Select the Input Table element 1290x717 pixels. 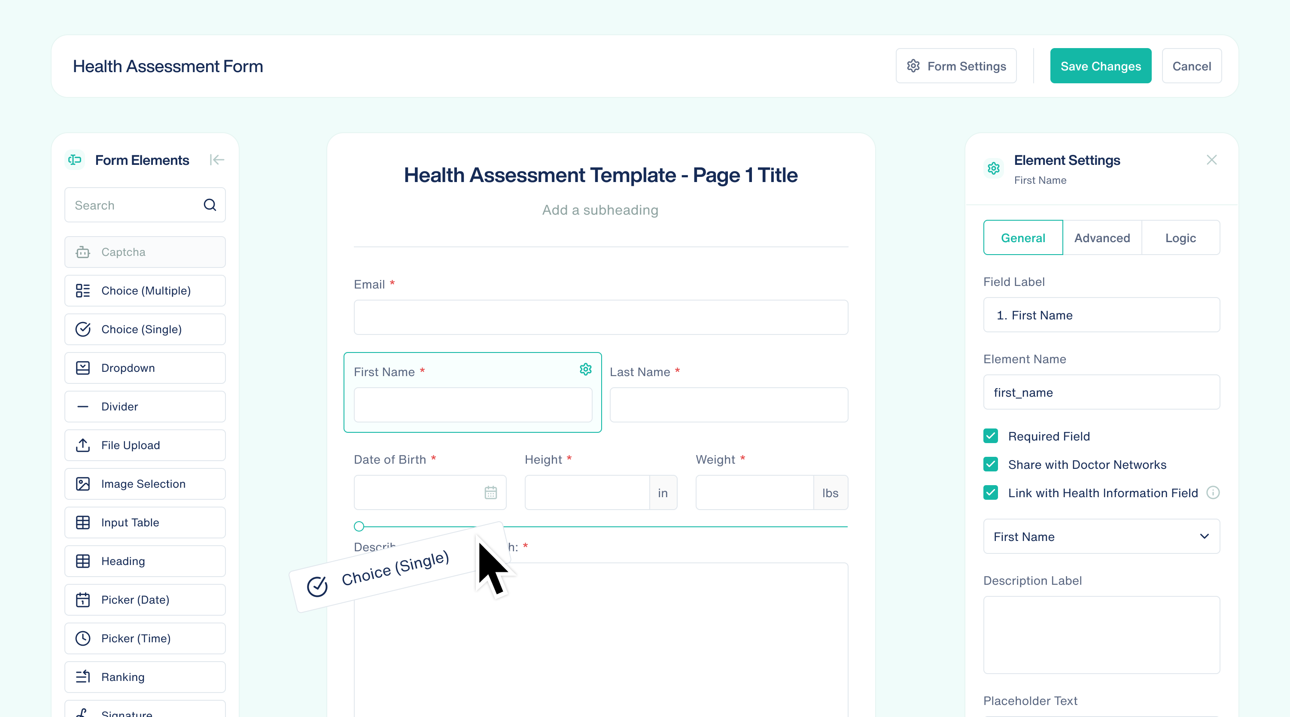pyautogui.click(x=145, y=522)
